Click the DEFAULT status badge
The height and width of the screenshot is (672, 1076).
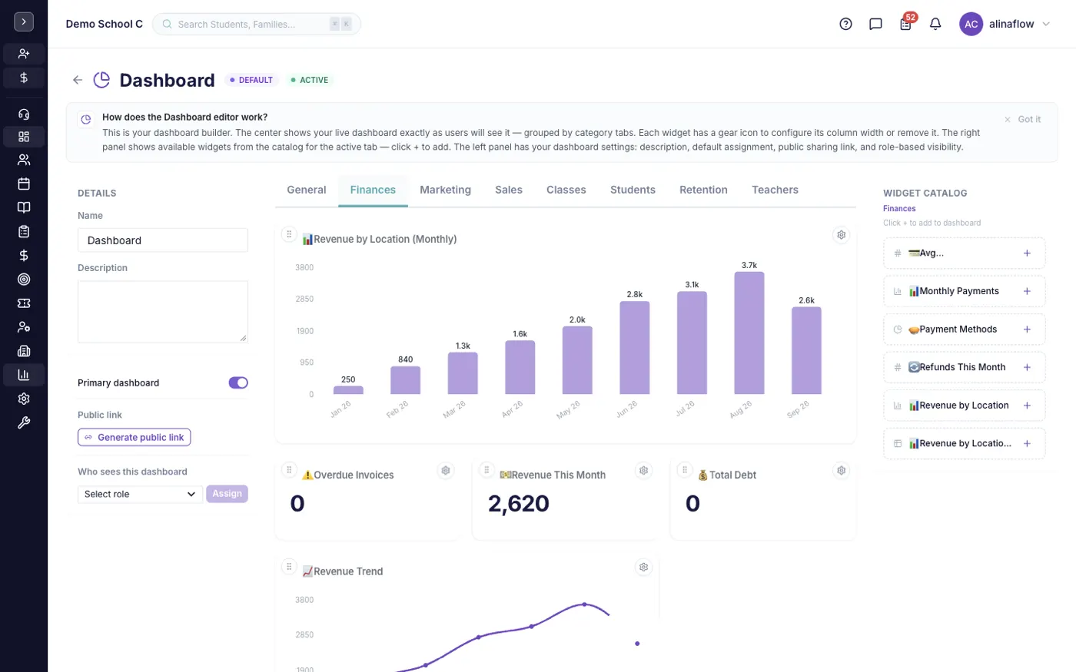coord(251,80)
